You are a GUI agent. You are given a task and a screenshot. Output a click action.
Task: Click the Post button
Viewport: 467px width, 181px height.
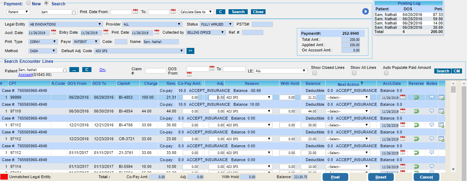335,177
